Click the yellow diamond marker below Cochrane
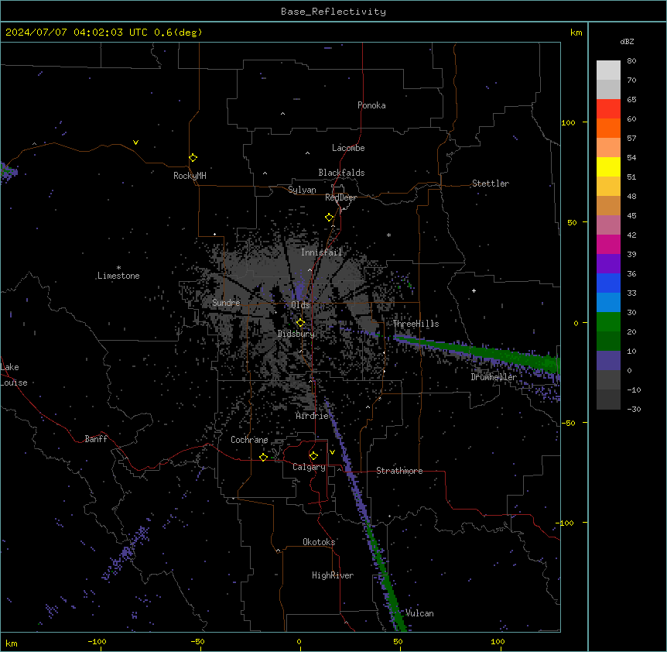This screenshot has width=667, height=652. 263,457
